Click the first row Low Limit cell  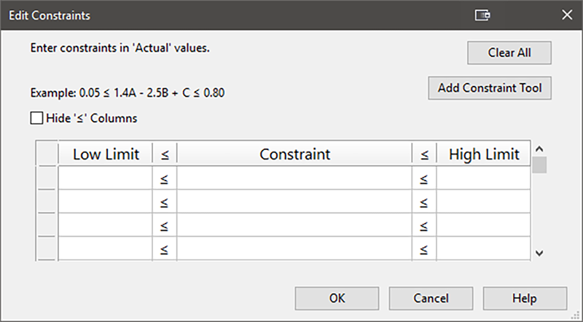pyautogui.click(x=105, y=178)
